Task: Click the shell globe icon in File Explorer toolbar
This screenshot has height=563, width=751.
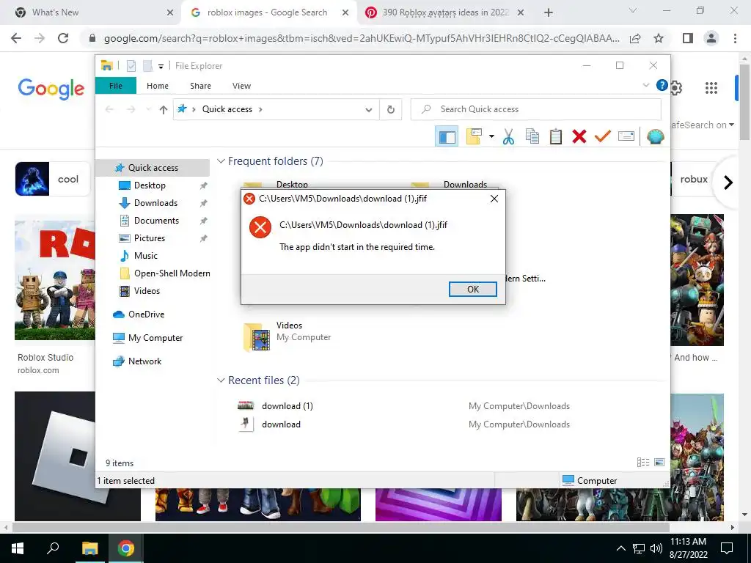Action: coord(655,136)
